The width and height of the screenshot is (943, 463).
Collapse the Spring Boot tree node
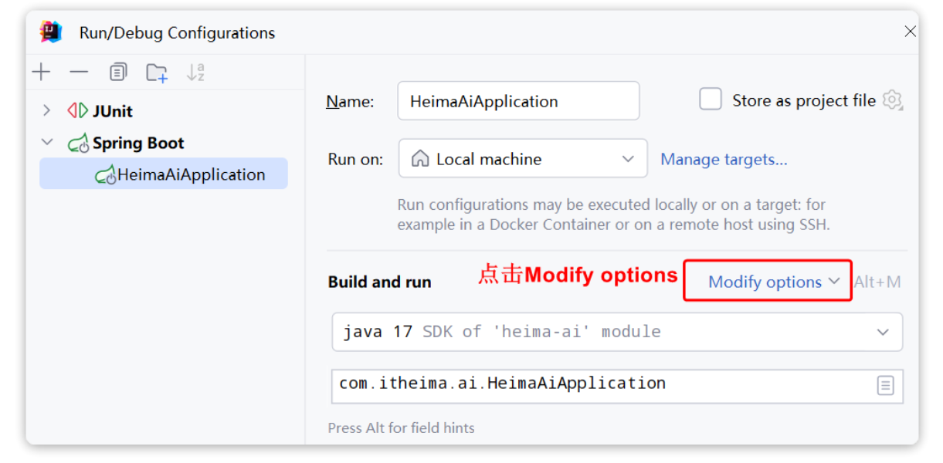point(47,143)
